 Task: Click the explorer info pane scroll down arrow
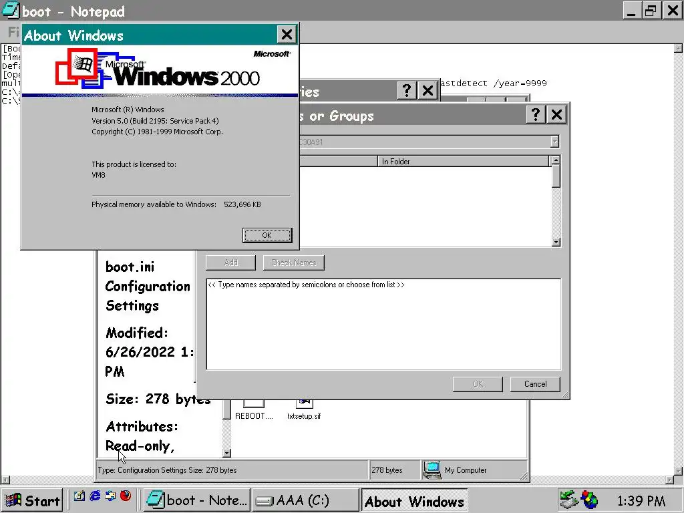(226, 454)
